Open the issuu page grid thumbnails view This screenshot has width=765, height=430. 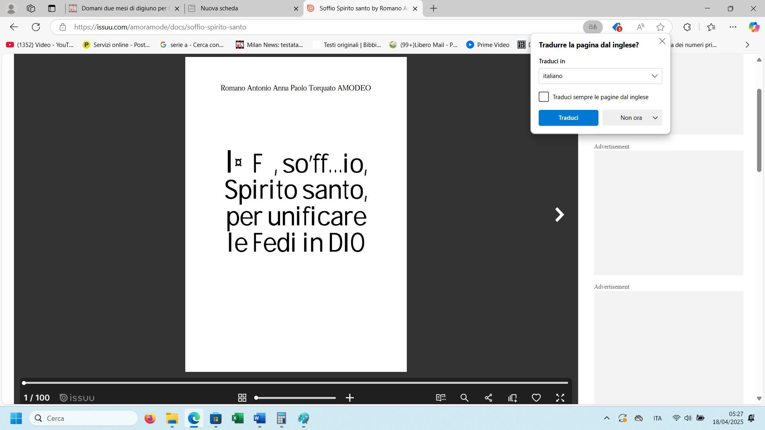click(x=242, y=398)
